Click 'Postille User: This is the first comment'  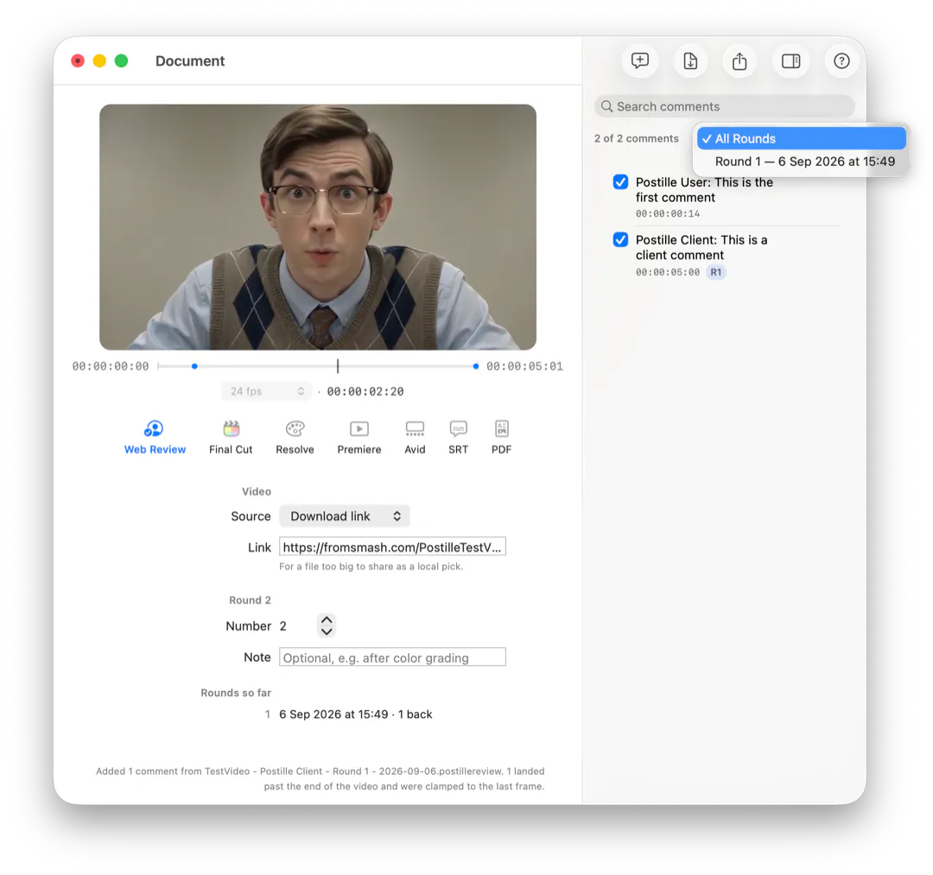point(705,190)
